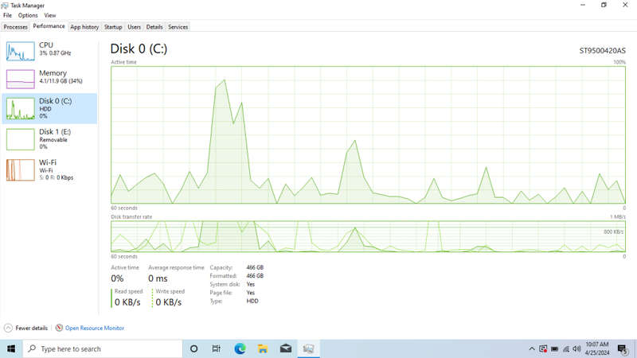Click the ST9500420AS disk model text
Image resolution: width=637 pixels, height=358 pixels.
coord(602,51)
